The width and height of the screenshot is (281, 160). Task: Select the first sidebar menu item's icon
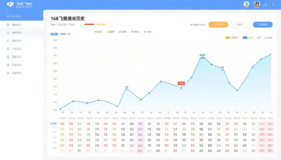point(8,25)
